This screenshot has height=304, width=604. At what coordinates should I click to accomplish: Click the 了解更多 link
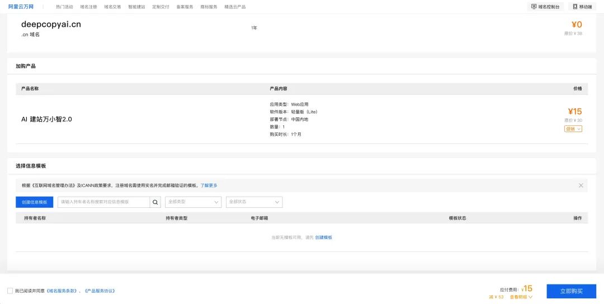click(x=209, y=186)
